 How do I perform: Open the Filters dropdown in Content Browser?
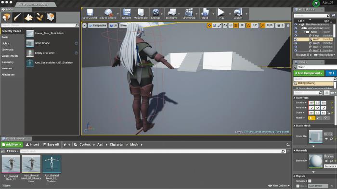12,151
